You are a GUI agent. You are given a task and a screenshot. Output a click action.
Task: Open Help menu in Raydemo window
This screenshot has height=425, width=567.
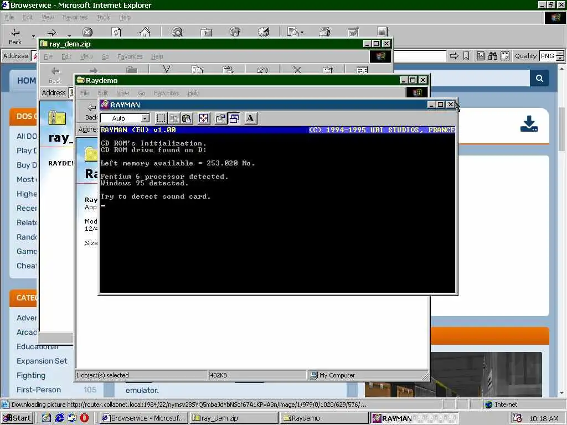pyautogui.click(x=193, y=93)
